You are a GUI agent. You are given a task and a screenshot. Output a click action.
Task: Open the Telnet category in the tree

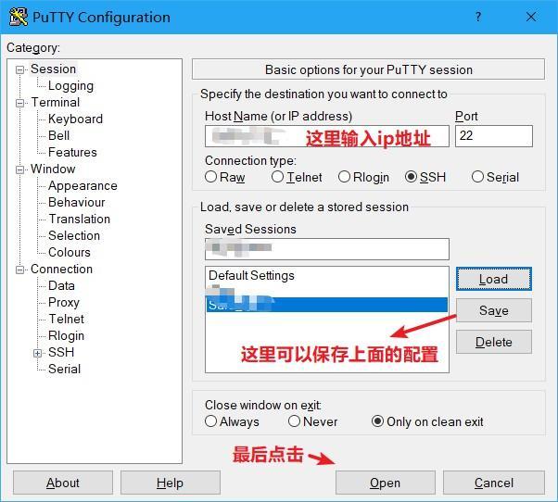point(67,319)
